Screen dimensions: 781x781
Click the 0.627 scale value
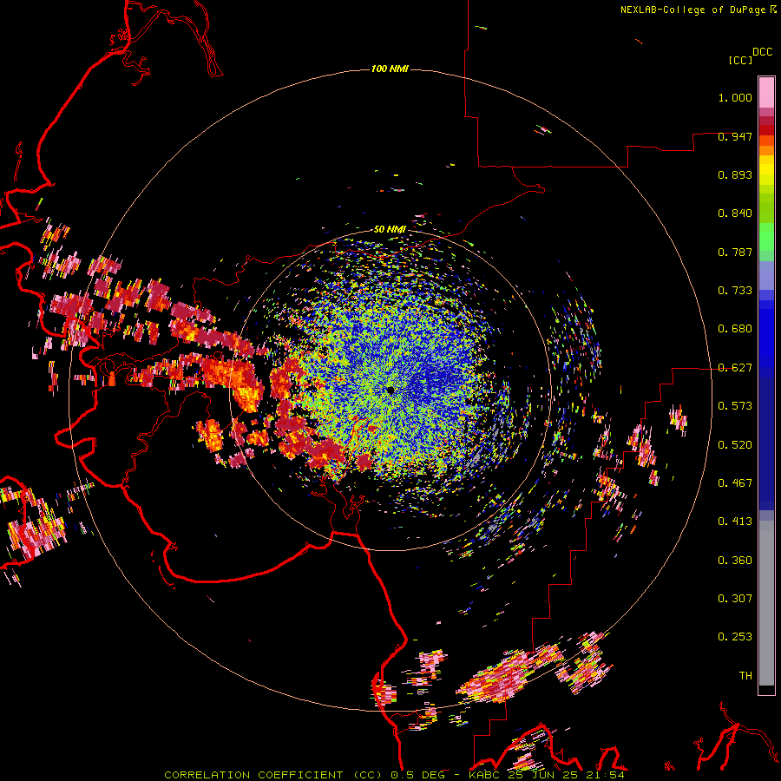click(x=735, y=368)
